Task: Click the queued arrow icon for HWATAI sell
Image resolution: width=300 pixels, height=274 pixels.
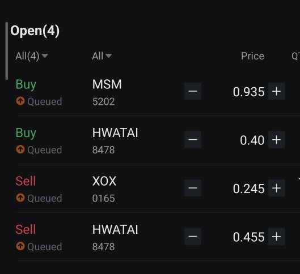Action: pos(20,246)
